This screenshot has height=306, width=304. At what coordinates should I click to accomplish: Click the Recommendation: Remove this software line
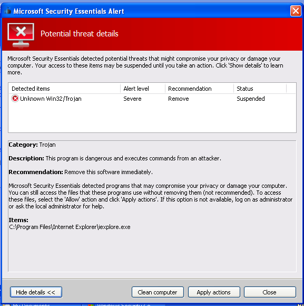pos(81,172)
